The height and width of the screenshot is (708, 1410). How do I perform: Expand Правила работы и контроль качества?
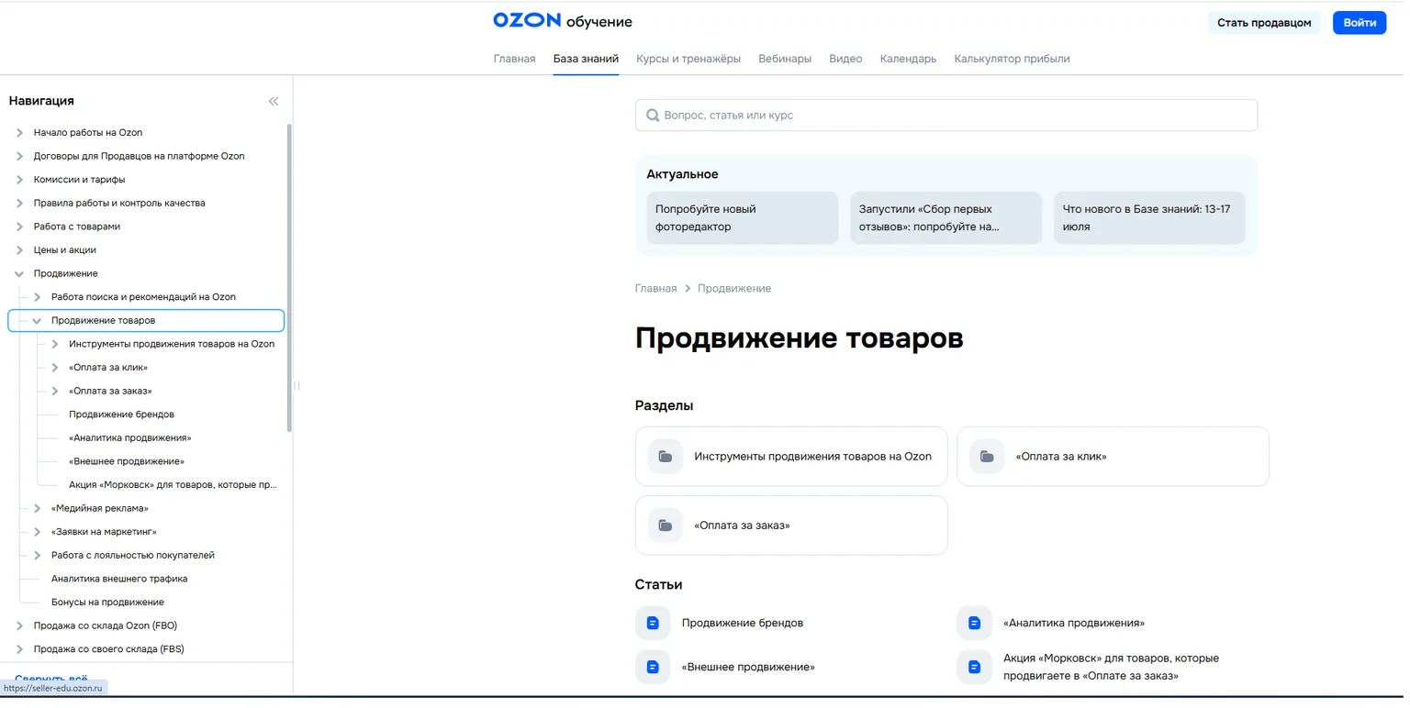(19, 204)
